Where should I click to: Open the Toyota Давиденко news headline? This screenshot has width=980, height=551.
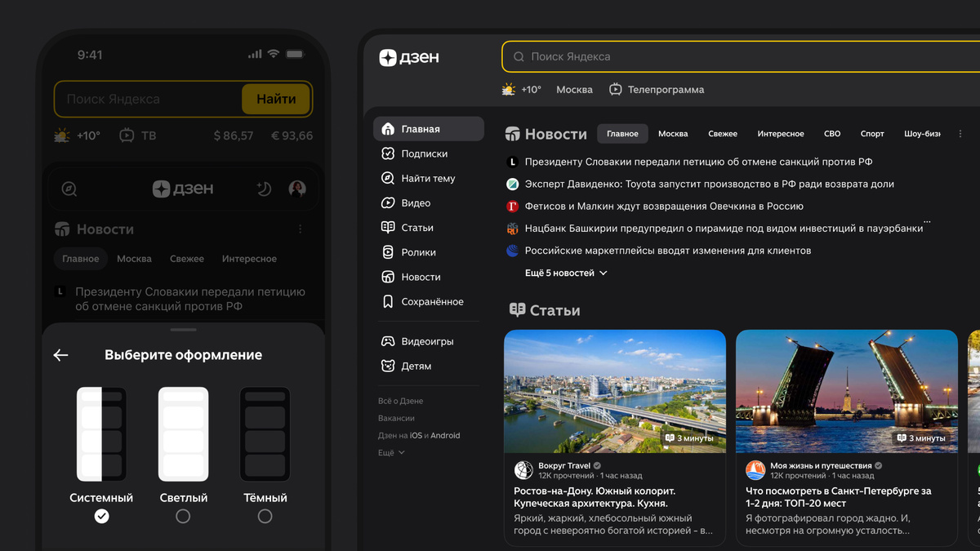pos(709,184)
